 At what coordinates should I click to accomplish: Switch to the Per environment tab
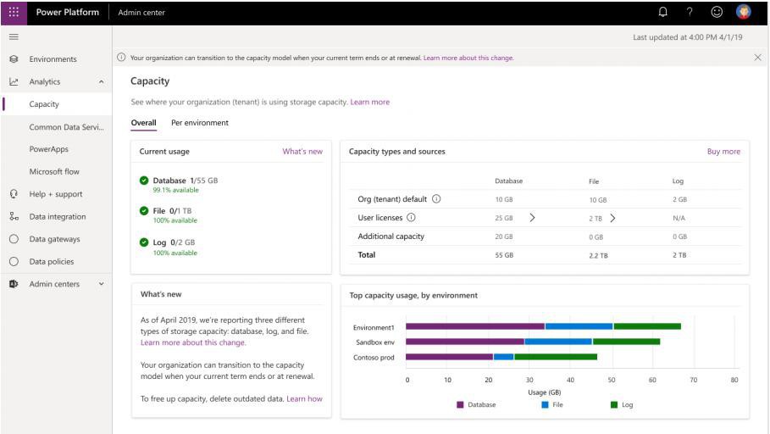click(200, 123)
